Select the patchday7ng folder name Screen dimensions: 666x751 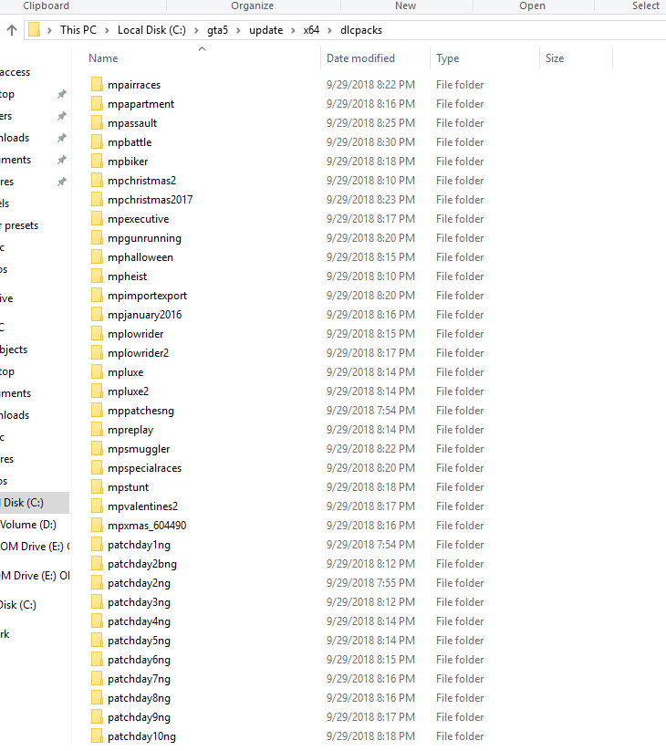[x=139, y=679]
